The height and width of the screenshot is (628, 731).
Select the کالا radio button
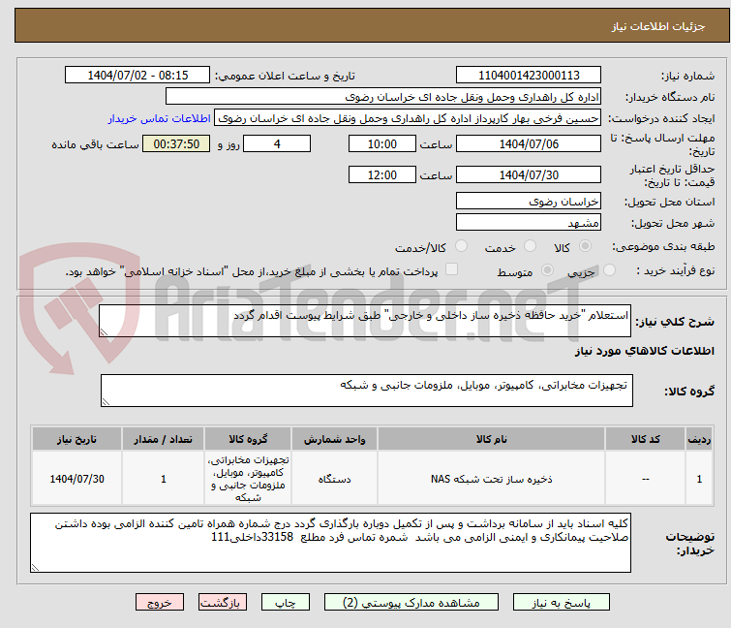click(x=586, y=246)
